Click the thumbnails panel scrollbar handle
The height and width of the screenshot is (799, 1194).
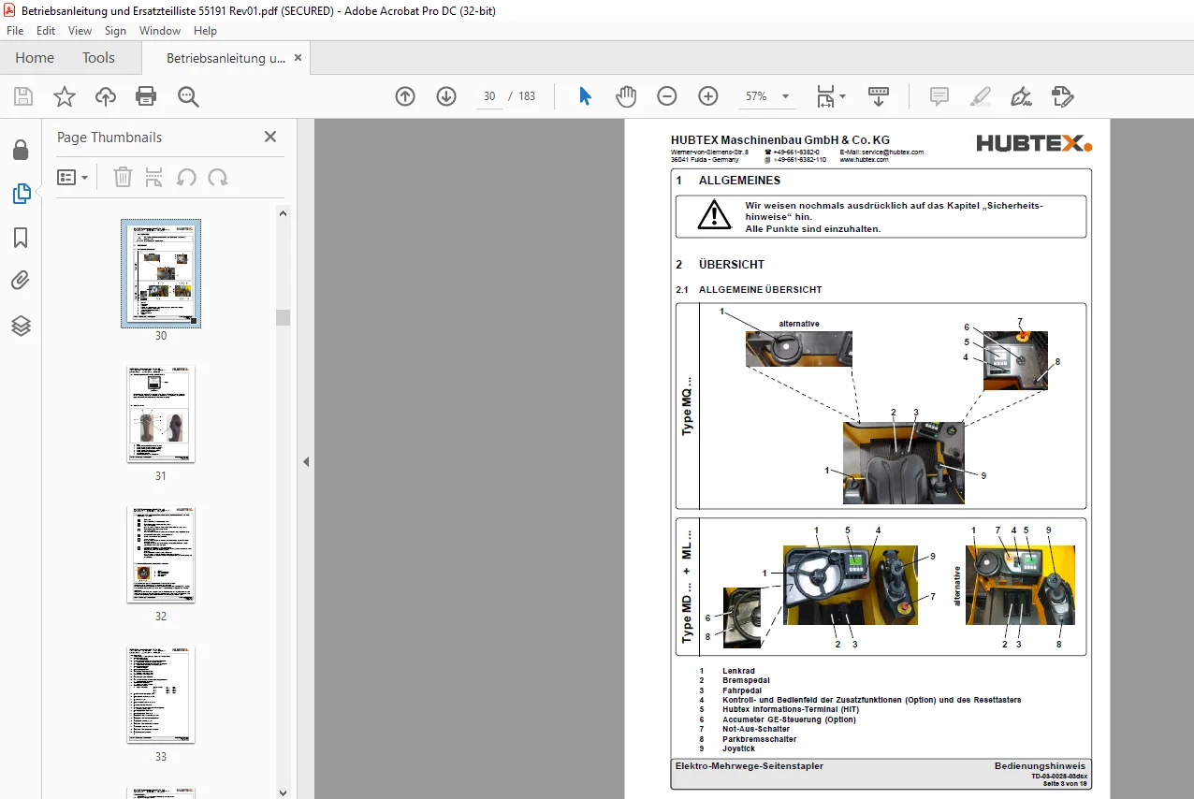point(283,317)
